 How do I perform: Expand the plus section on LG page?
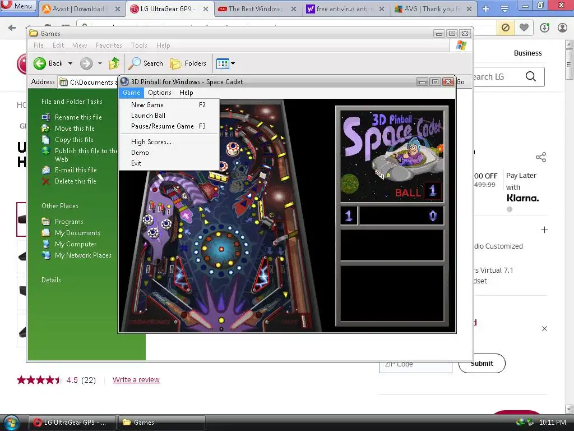point(544,230)
